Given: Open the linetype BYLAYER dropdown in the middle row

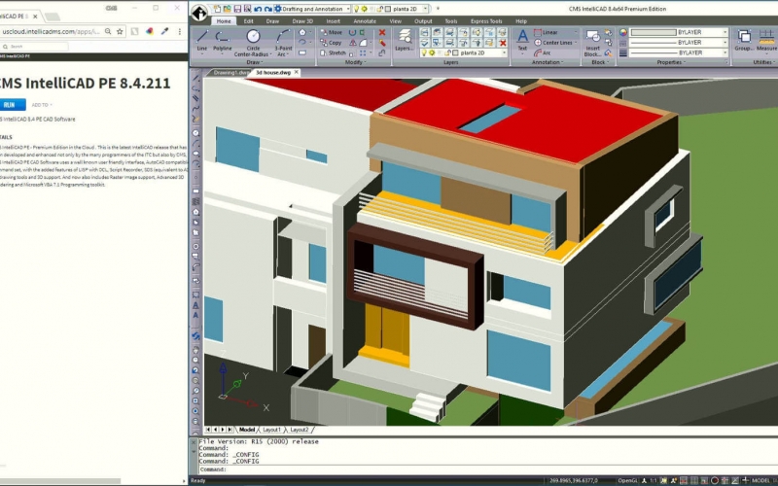Looking at the screenshot, I should coord(725,42).
